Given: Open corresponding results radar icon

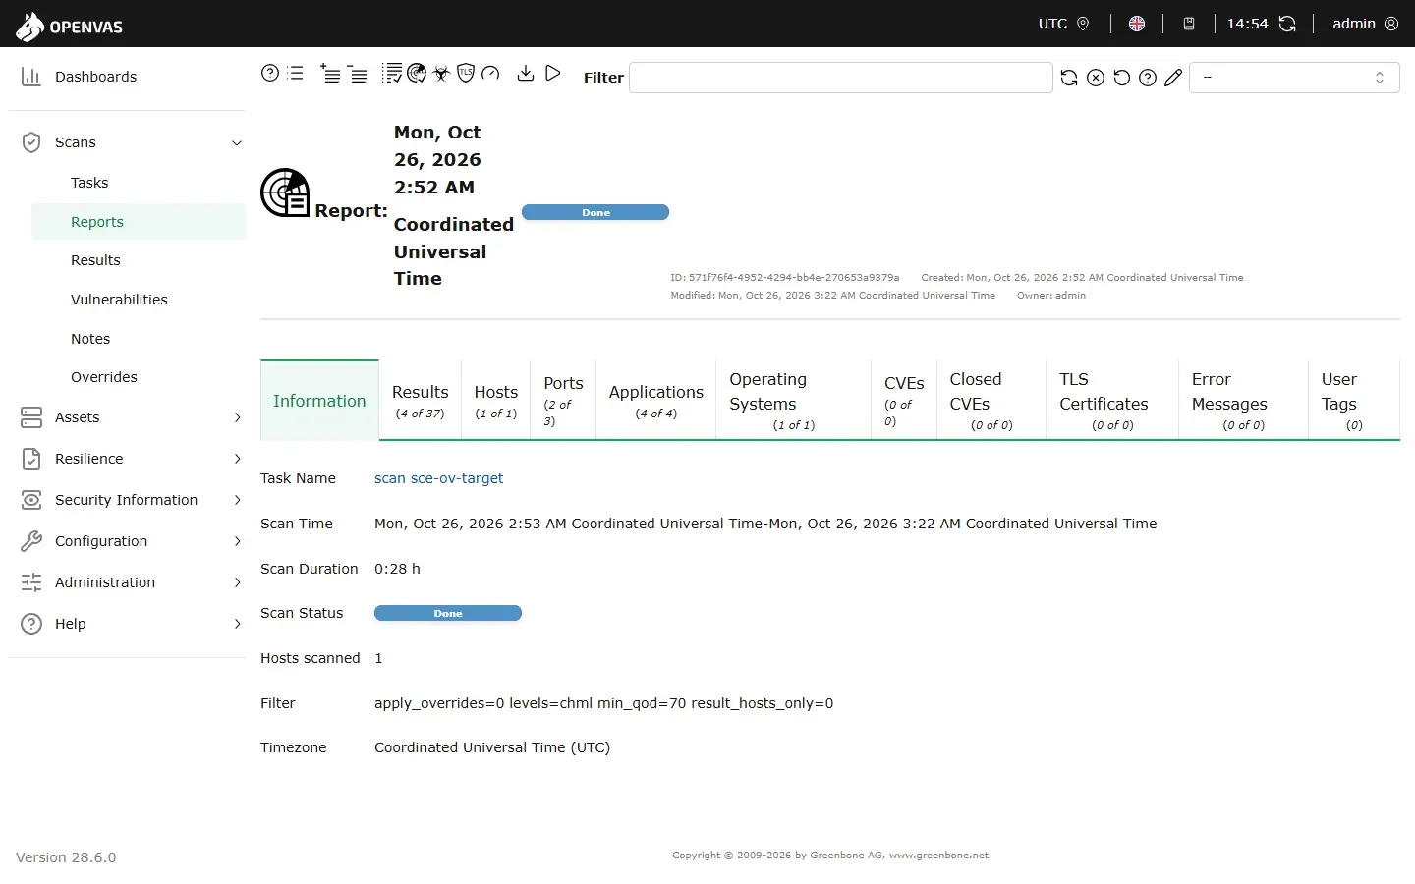Looking at the screenshot, I should (417, 74).
